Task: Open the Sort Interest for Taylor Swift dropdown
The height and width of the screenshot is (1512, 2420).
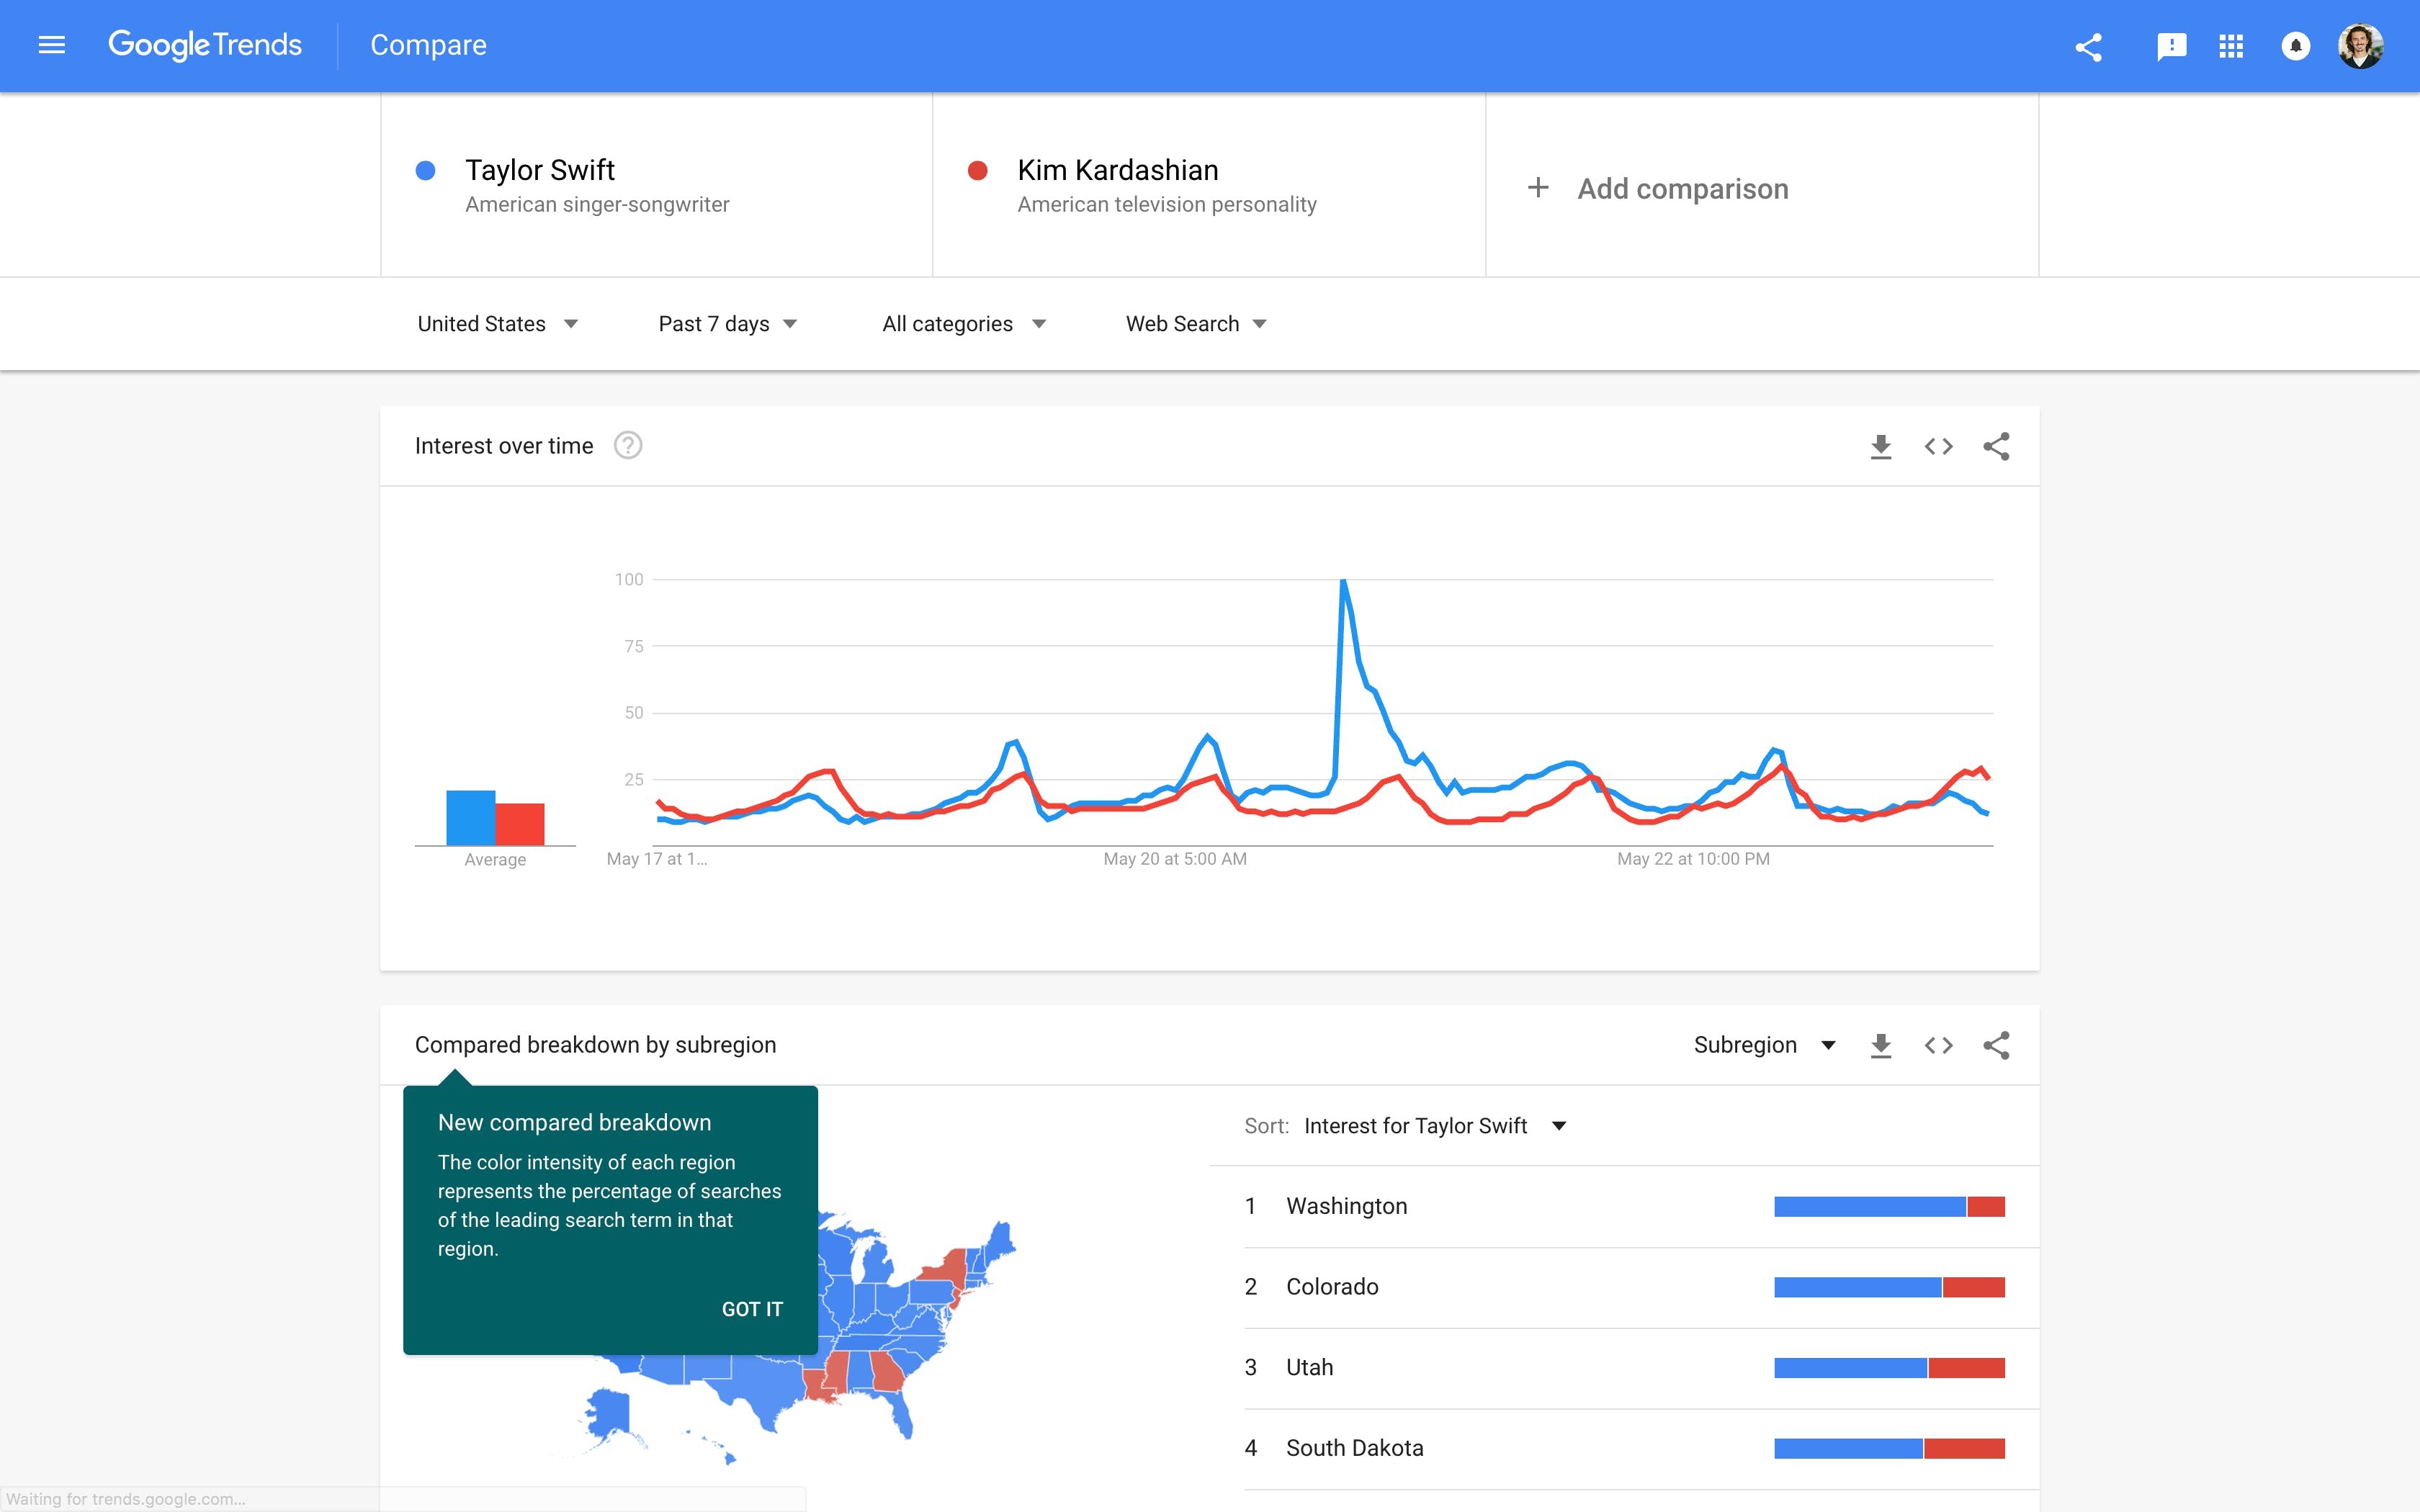Action: (1435, 1126)
